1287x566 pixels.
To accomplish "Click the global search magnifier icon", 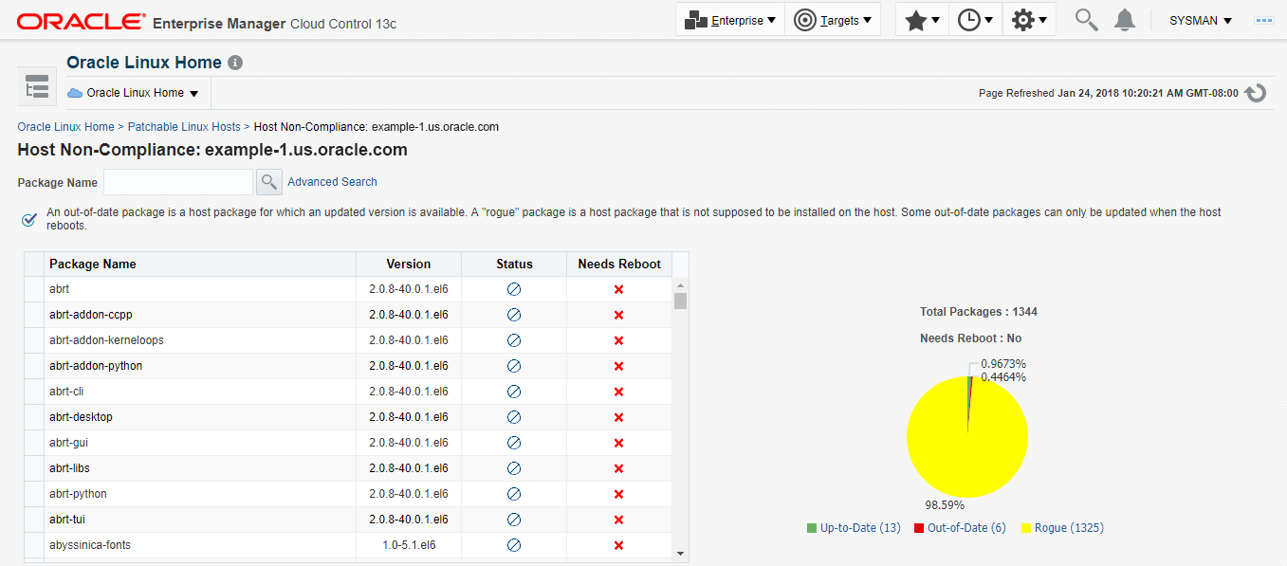I will [x=1086, y=20].
